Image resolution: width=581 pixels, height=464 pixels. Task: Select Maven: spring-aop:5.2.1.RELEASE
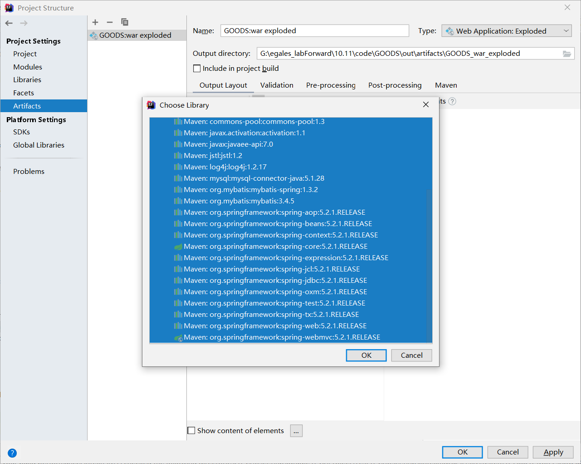pyautogui.click(x=291, y=212)
